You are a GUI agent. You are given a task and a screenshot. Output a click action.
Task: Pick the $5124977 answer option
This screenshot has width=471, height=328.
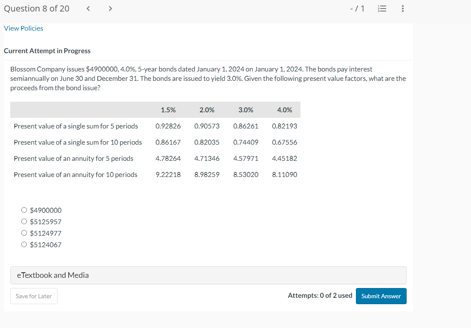(24, 233)
